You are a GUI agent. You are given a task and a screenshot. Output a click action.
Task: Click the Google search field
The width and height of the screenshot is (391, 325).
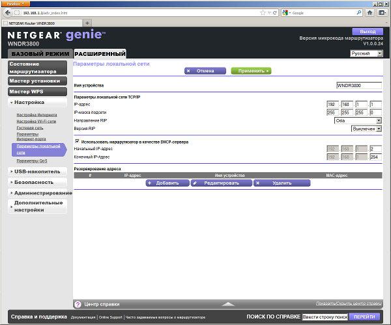[x=323, y=13]
